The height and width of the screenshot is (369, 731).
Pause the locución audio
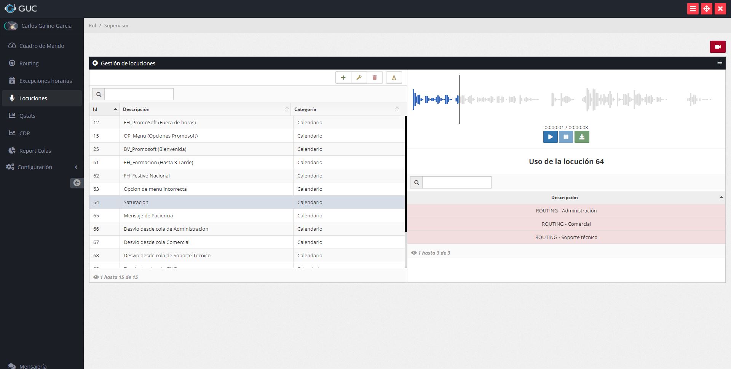[x=566, y=137]
